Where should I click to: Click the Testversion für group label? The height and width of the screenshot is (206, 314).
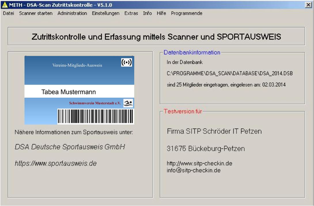click(x=183, y=112)
